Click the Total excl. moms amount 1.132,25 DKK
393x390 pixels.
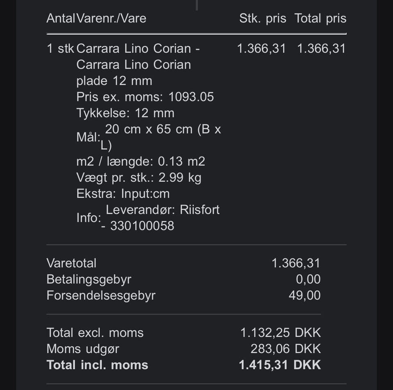pos(280,333)
